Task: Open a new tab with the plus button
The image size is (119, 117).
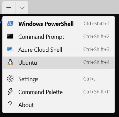Action: pos(9,8)
